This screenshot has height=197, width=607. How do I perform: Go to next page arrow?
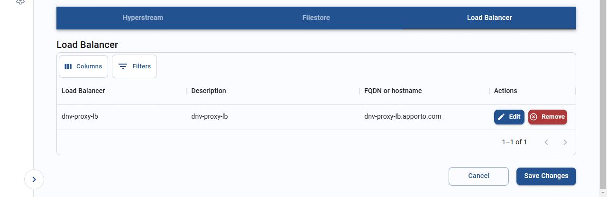coord(565,142)
